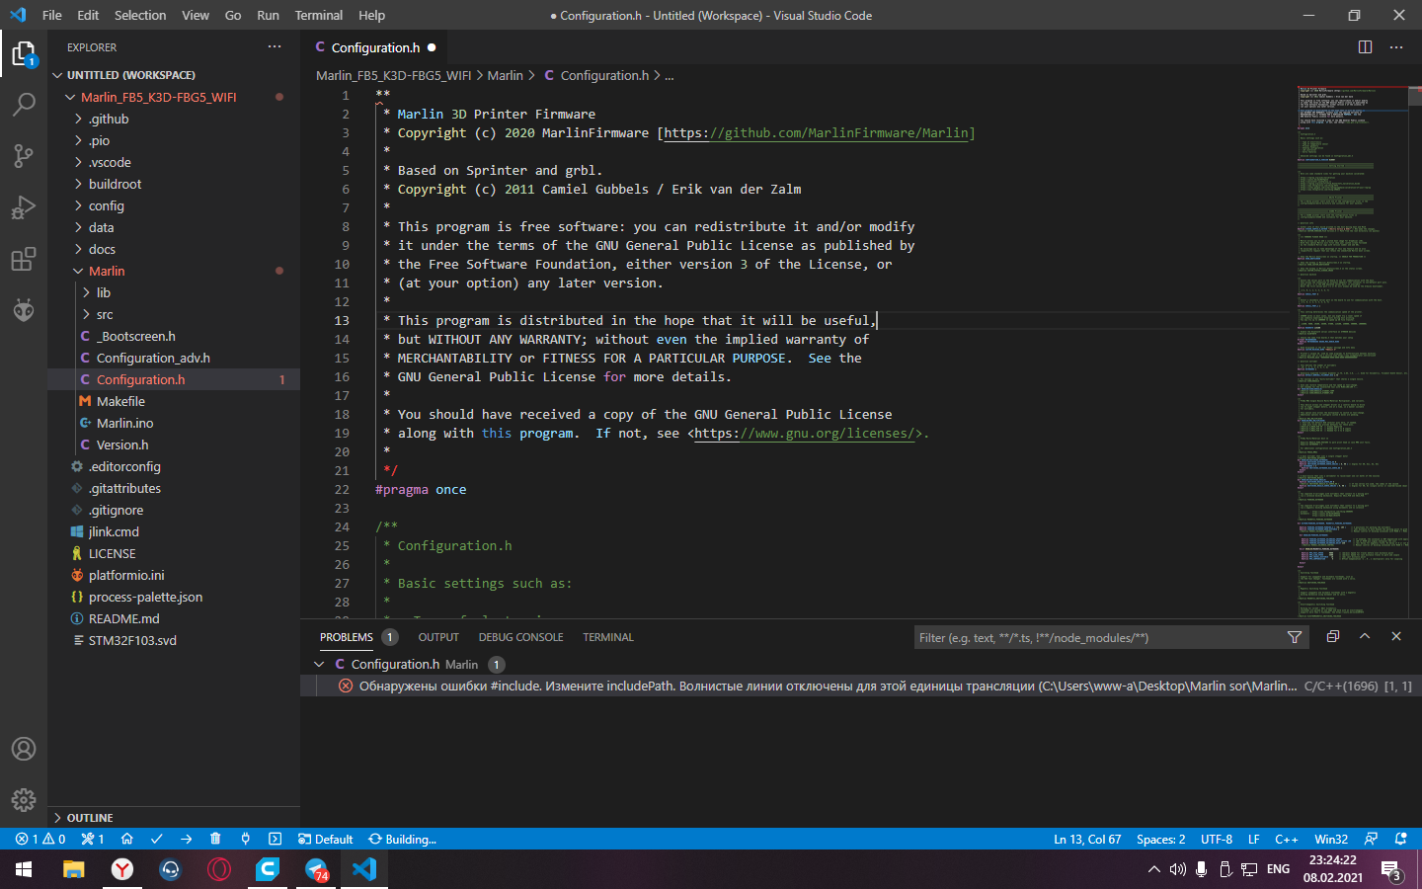The height and width of the screenshot is (889, 1422).
Task: Open Telegram from the taskbar
Action: pyautogui.click(x=316, y=869)
